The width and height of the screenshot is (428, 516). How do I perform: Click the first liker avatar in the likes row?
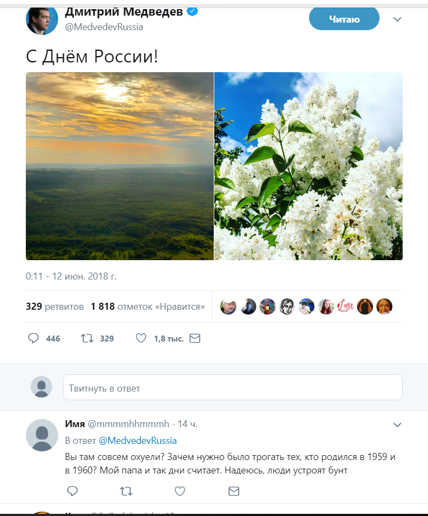pyautogui.click(x=228, y=306)
